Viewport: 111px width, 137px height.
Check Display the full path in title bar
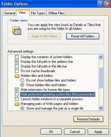tap(17, 66)
